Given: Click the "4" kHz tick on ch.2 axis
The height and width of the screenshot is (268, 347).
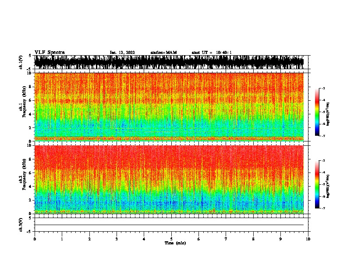Looking at the screenshot, I should (x=31, y=187).
